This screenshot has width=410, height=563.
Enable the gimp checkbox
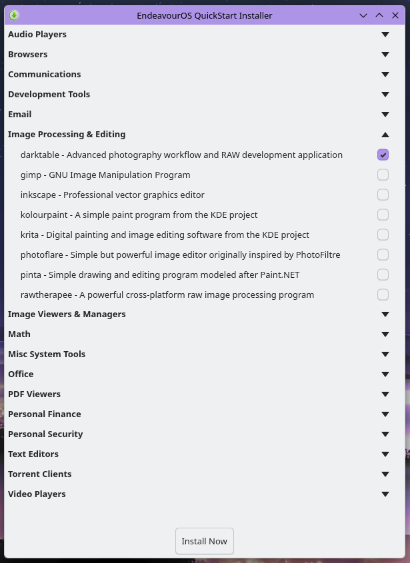(383, 175)
